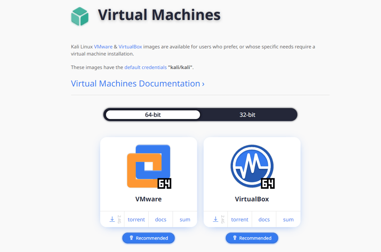Image resolution: width=381 pixels, height=252 pixels.
Task: View the VirtualBox image checksum (sum)
Action: coord(288,219)
